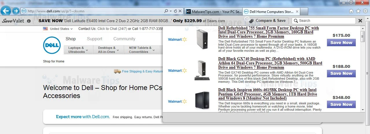Expand the Desktops & All-in-Ones menu

click(x=108, y=50)
